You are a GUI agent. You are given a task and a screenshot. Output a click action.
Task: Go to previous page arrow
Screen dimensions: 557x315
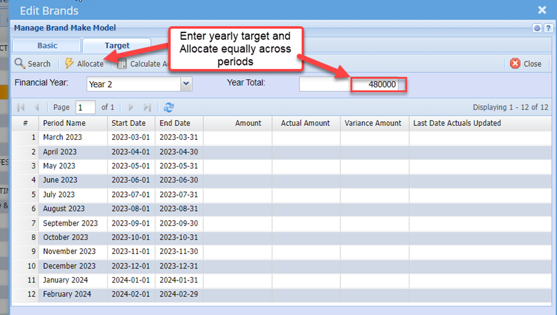pyautogui.click(x=36, y=107)
